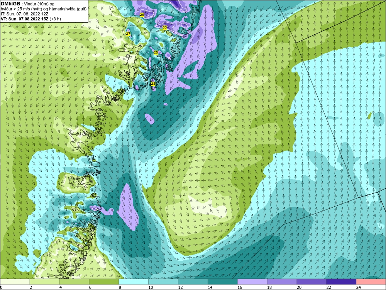This screenshot has height=290, width=386.
Task: Click the legend scale number 10
Action: (x=151, y=287)
